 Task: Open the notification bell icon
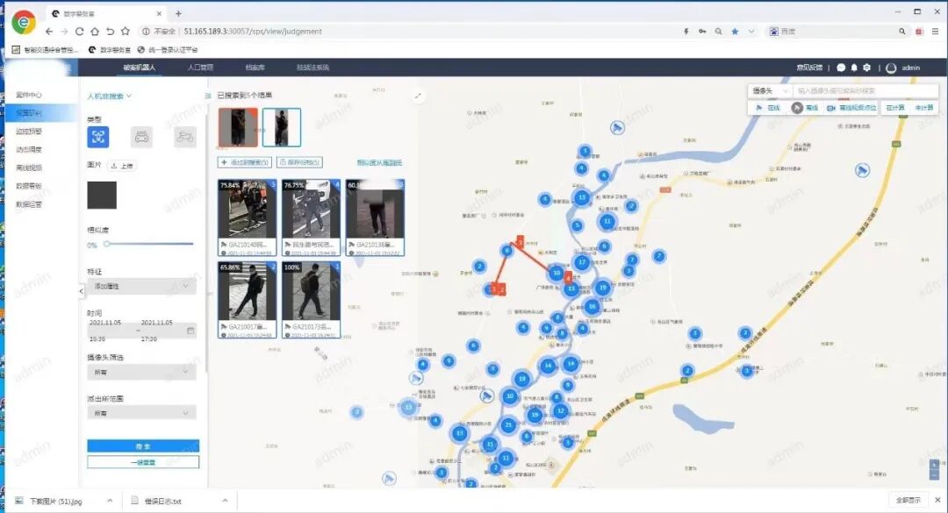coord(854,68)
